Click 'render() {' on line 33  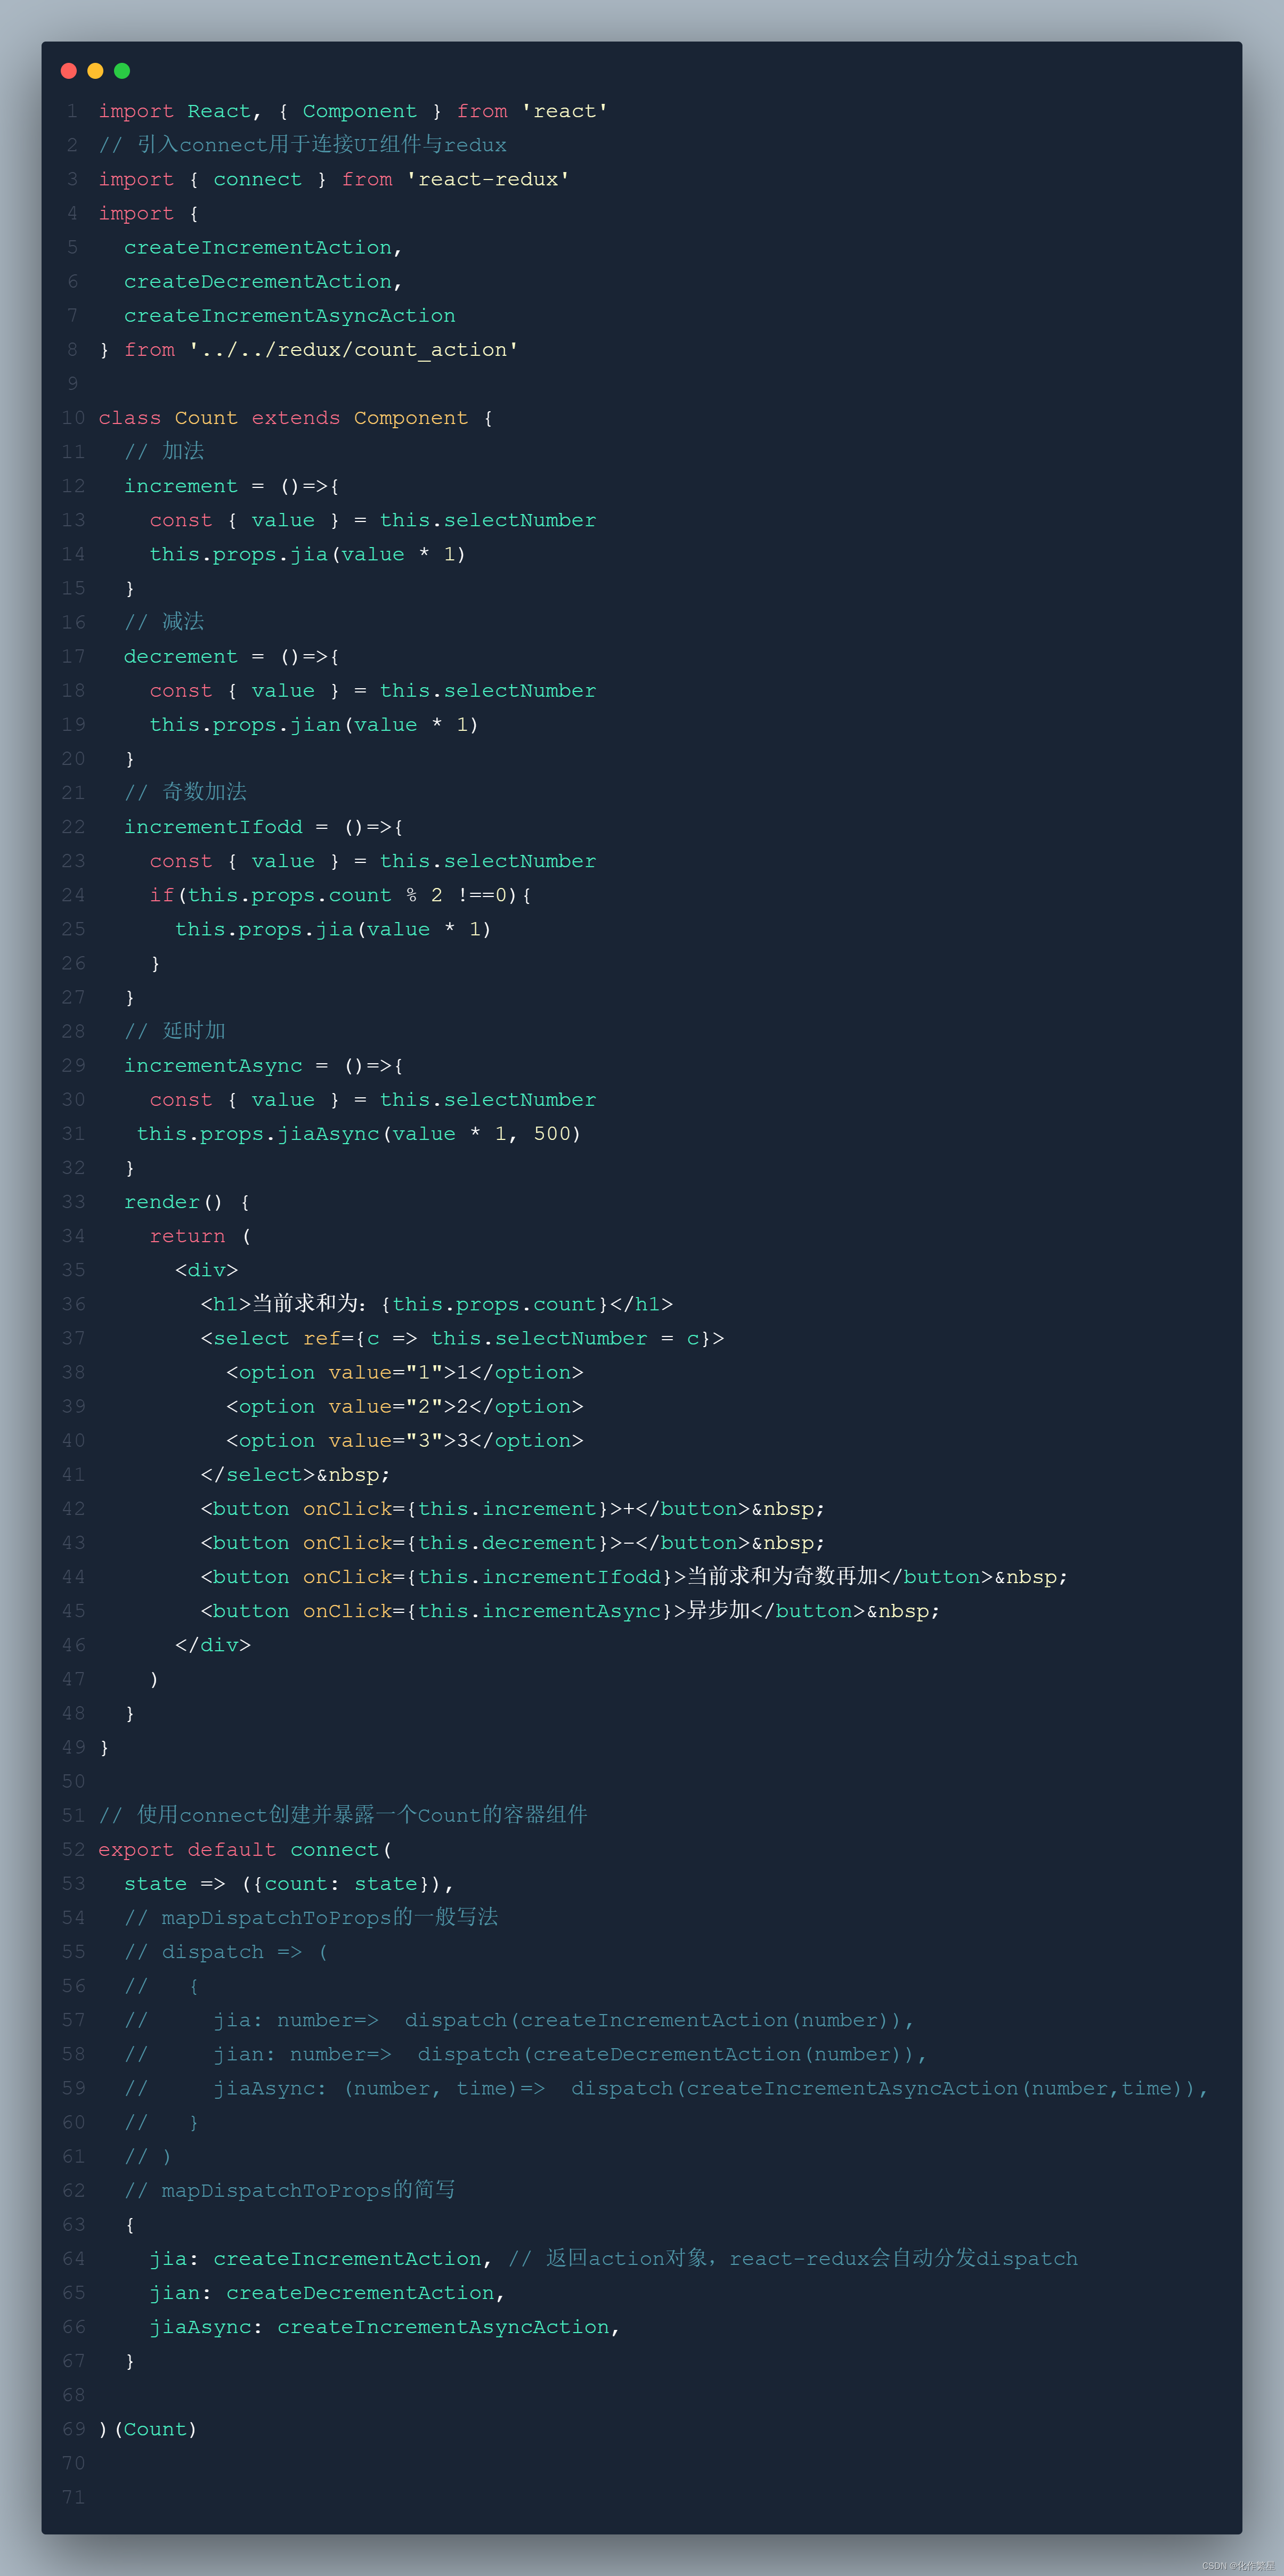(x=186, y=1202)
